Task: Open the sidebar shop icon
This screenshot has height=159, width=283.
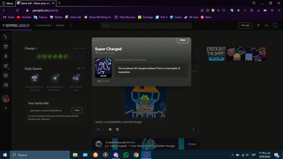Action: click(x=6, y=47)
